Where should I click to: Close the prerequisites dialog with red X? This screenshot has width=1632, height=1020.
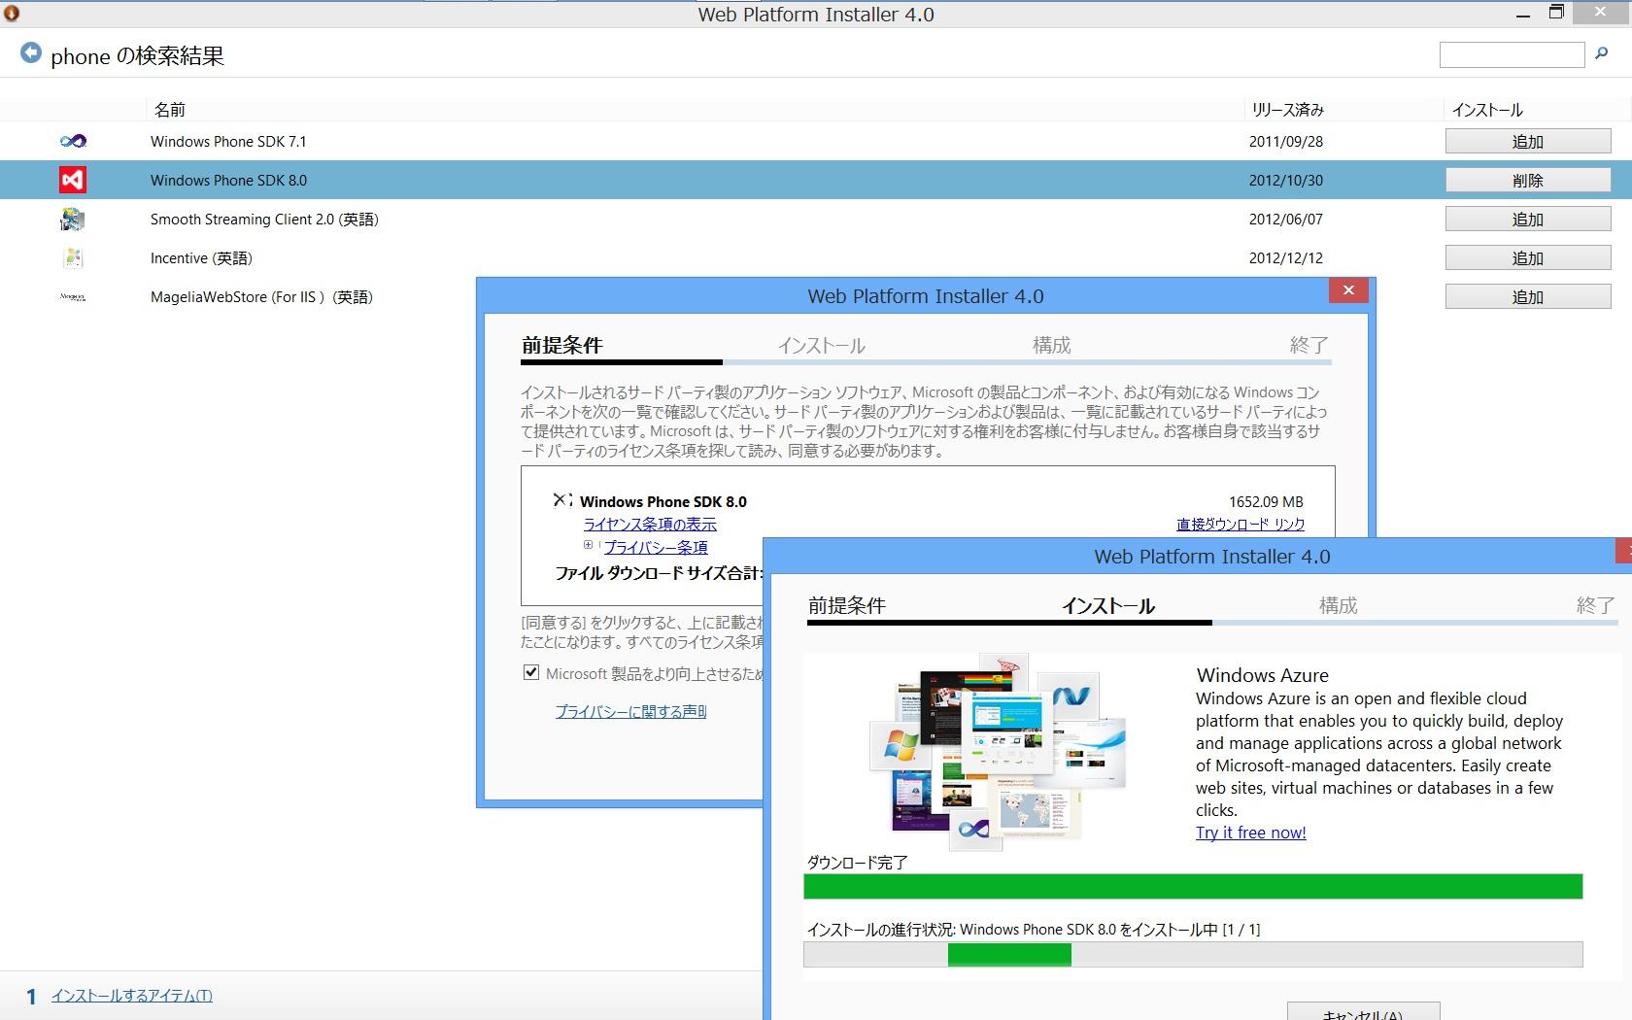1348,290
